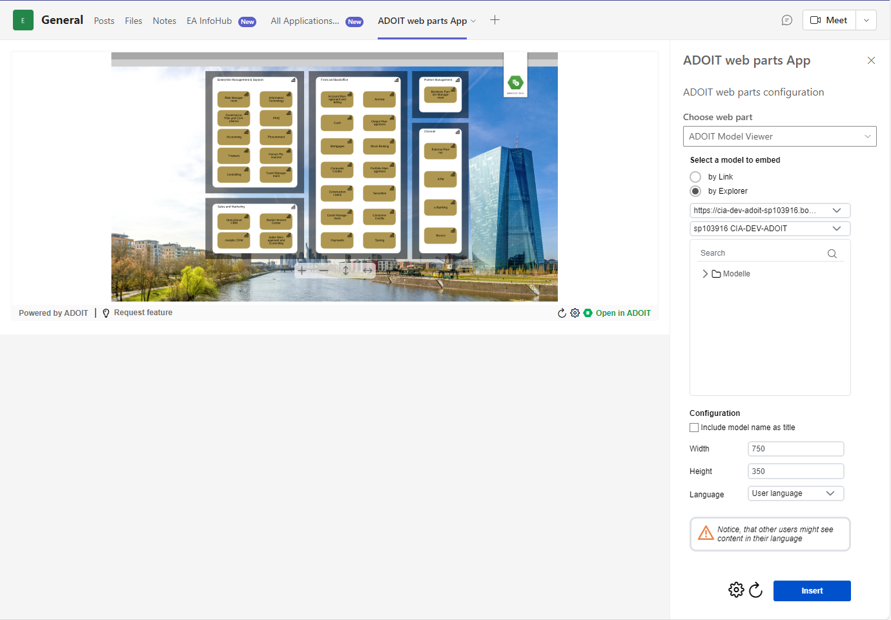Screen dimensions: 891x620
Task: Switch to the EA InfoHub tab
Action: pyautogui.click(x=209, y=21)
